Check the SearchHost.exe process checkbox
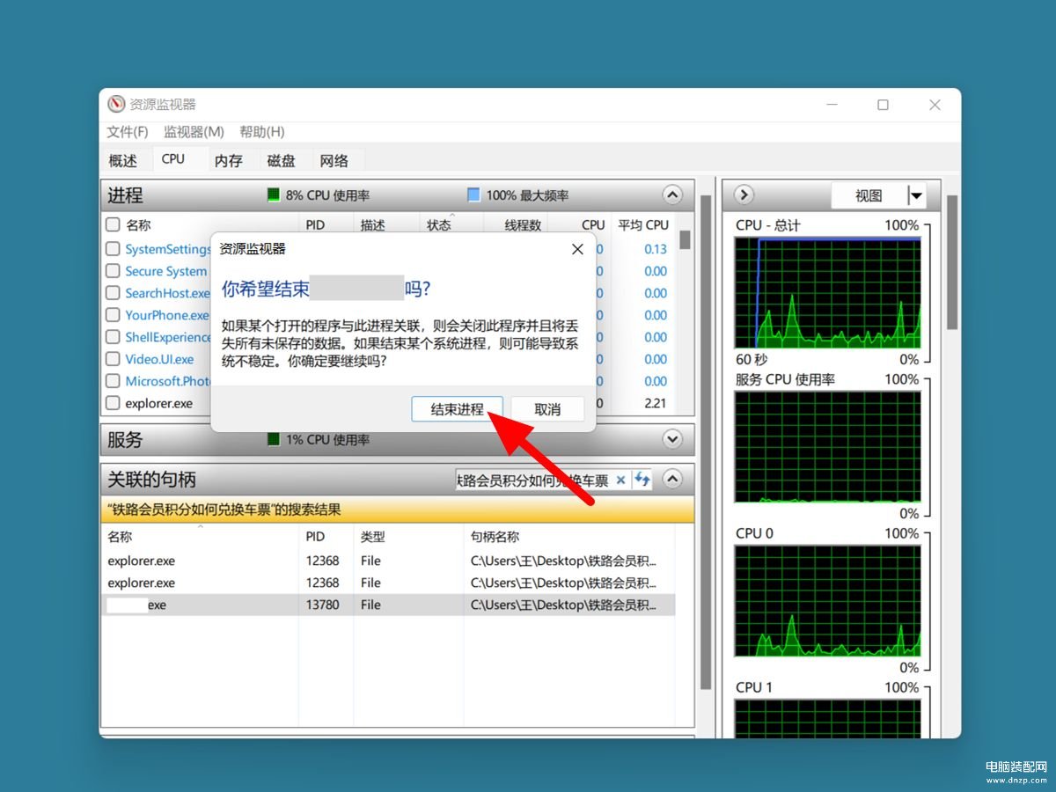The width and height of the screenshot is (1056, 792). (113, 293)
